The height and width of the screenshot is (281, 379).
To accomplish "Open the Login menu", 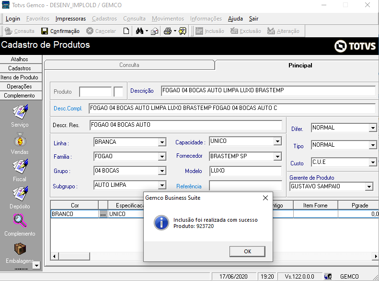I will [x=12, y=19].
